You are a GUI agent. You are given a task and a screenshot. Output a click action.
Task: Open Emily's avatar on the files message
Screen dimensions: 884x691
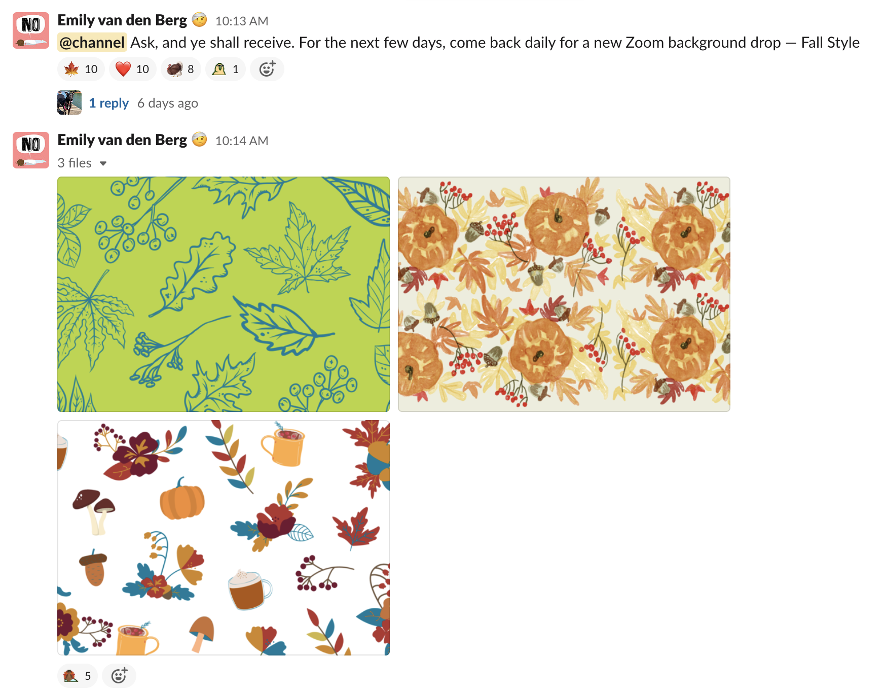[31, 150]
